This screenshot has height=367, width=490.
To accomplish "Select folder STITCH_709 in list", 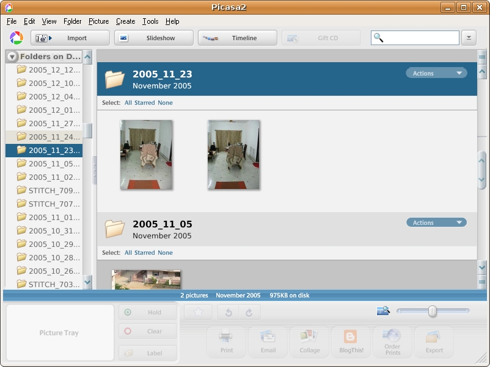I will pos(44,191).
